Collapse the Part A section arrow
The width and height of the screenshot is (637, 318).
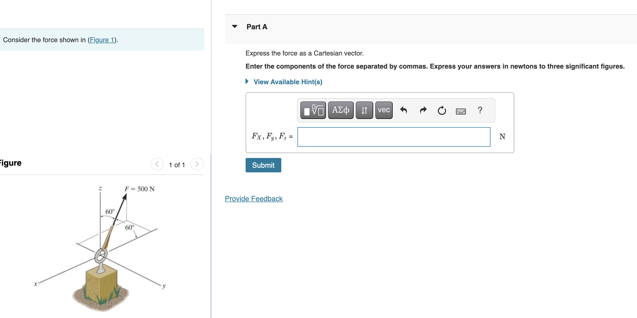pos(235,26)
